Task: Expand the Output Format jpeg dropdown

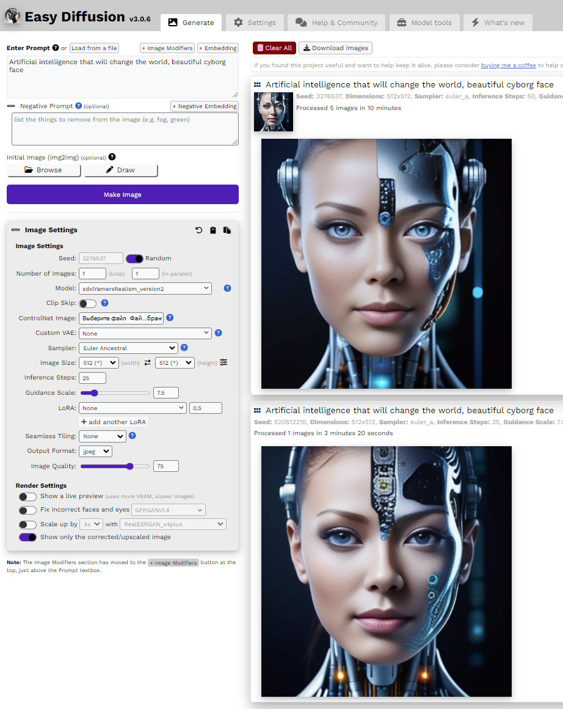Action: pyautogui.click(x=95, y=452)
